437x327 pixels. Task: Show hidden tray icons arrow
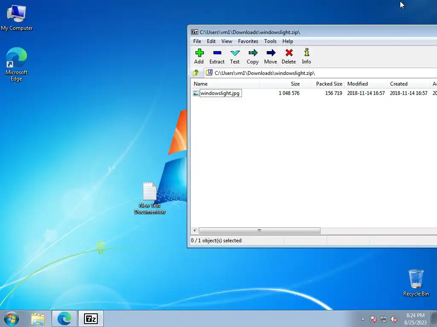[363, 319]
